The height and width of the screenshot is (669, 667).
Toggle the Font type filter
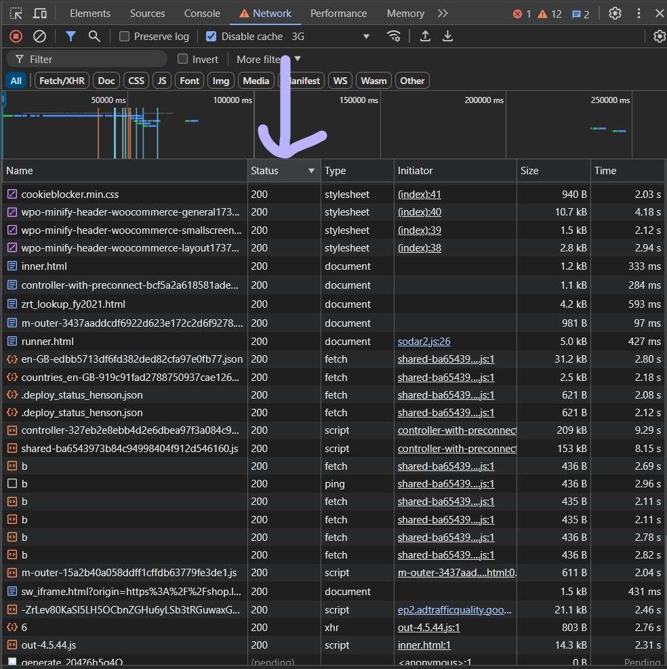point(190,81)
